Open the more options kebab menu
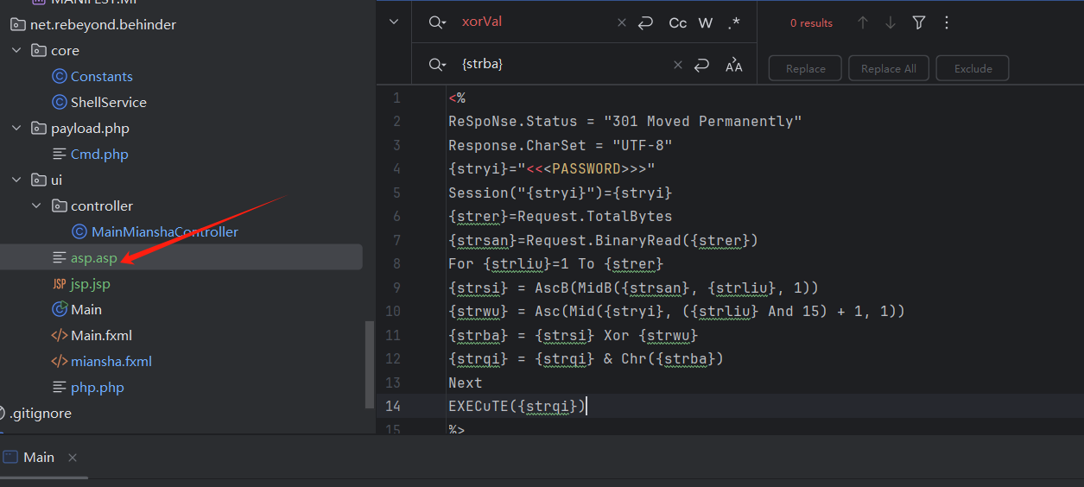The width and height of the screenshot is (1084, 487). (947, 23)
